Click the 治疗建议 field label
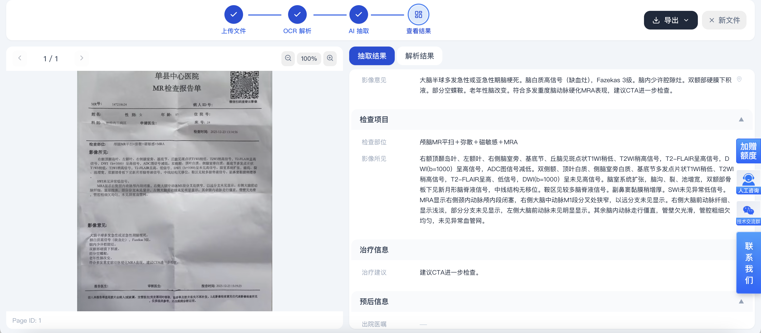 pyautogui.click(x=374, y=273)
